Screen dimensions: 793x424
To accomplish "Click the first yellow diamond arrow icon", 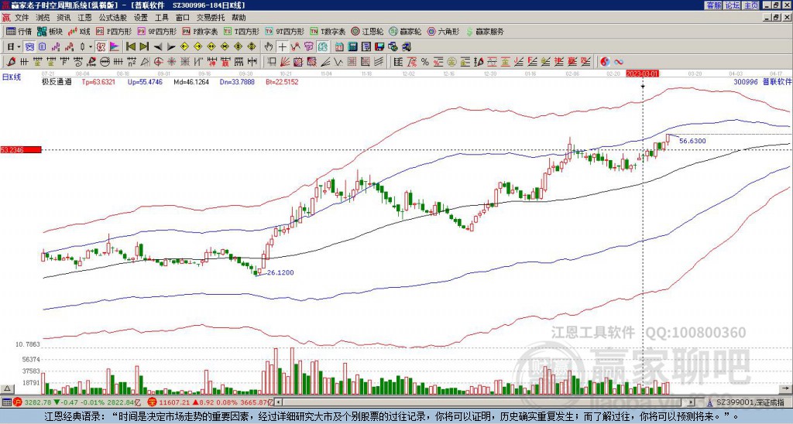I will coord(184,47).
